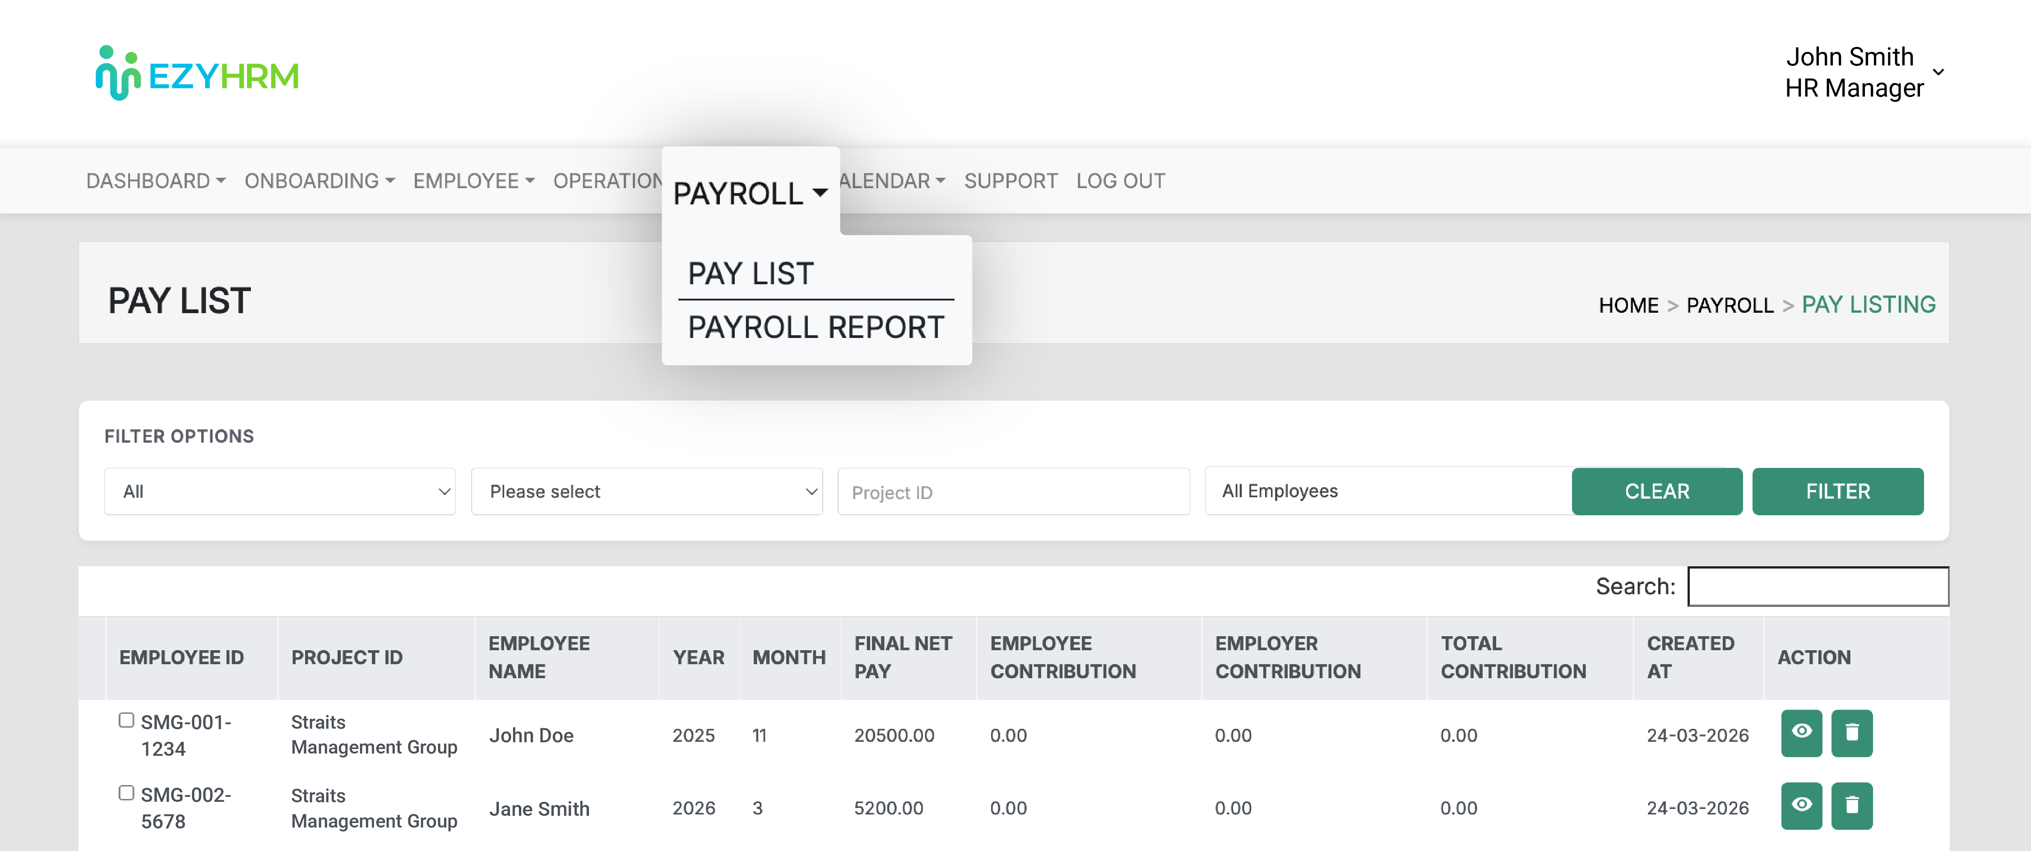Screen dimensions: 2031x851
Task: Delete John Doe's pay record
Action: [x=1851, y=733]
